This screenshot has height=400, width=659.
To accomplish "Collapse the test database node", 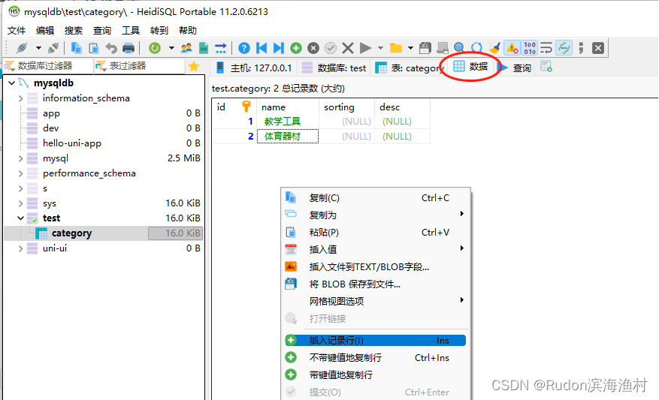I will click(x=20, y=218).
